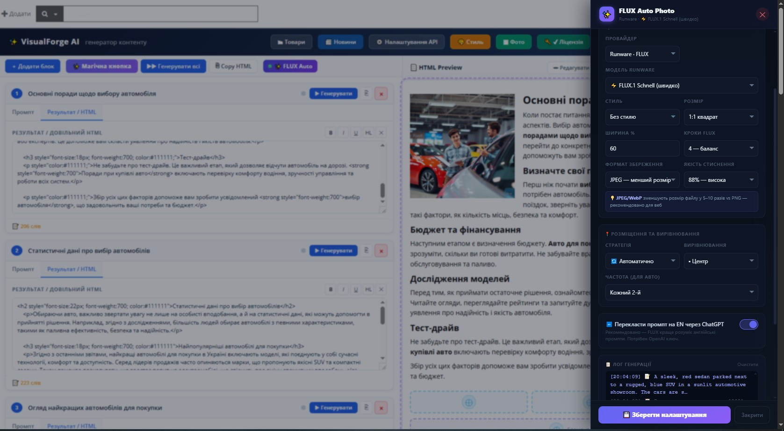The width and height of the screenshot is (784, 431).
Task: Select the Результат / HTML tab in block 1
Action: tap(72, 112)
